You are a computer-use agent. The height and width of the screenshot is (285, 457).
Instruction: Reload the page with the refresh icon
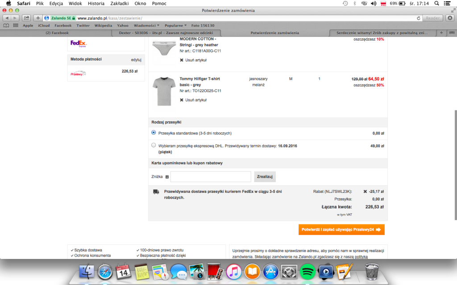coord(418,18)
